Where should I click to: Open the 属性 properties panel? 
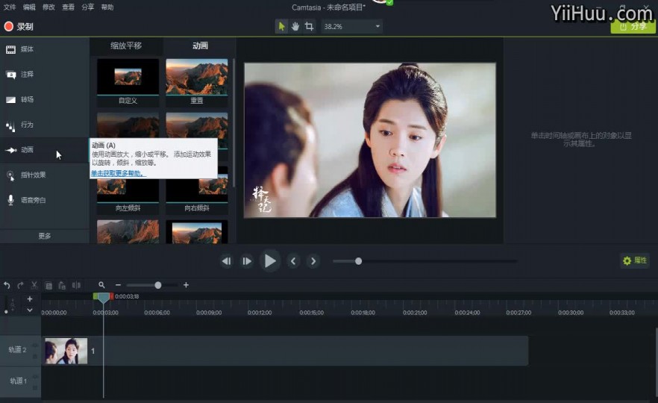pos(635,260)
